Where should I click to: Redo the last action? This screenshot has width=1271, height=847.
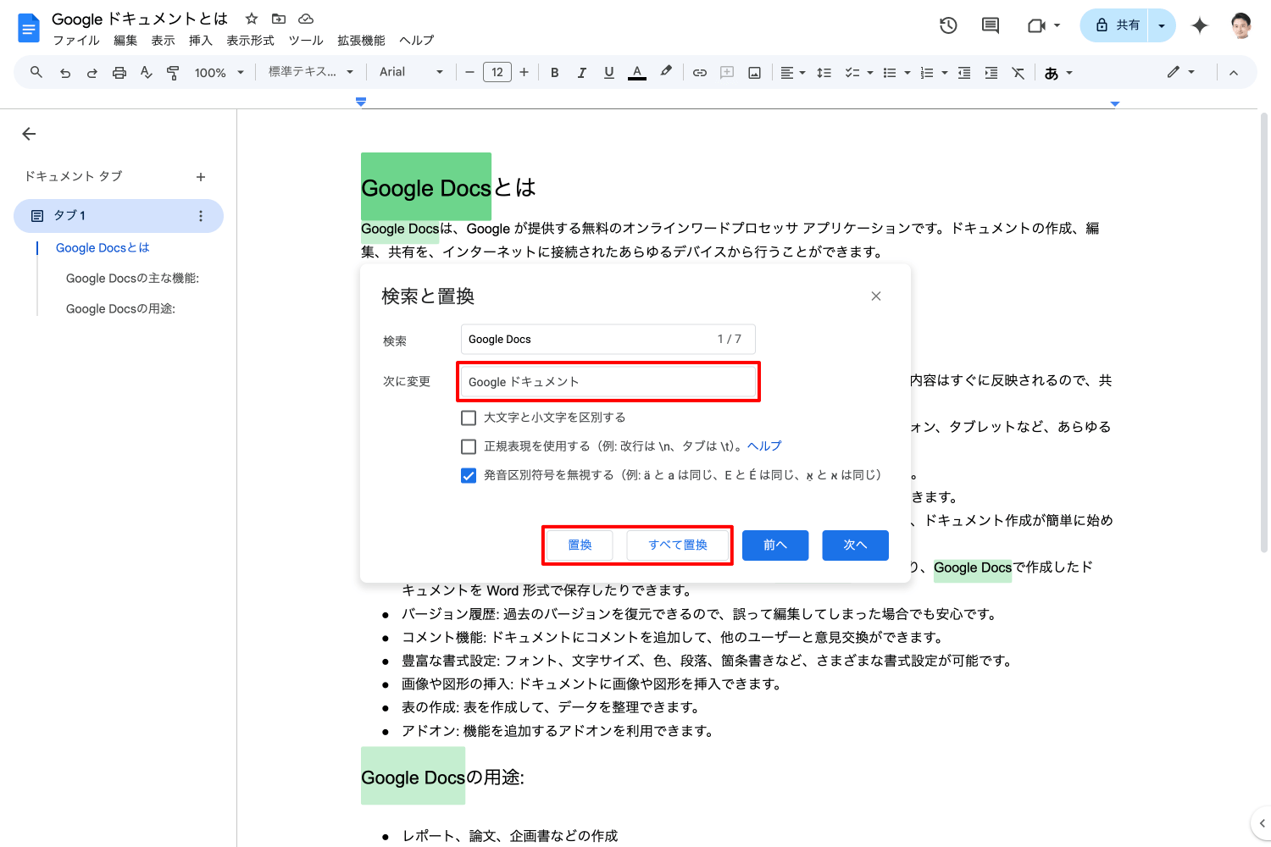pyautogui.click(x=92, y=73)
